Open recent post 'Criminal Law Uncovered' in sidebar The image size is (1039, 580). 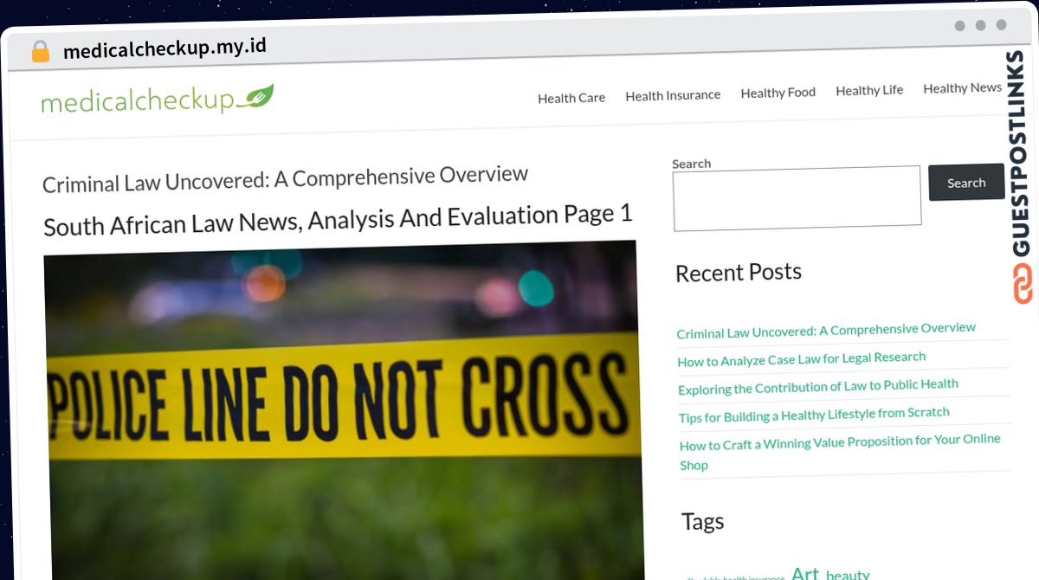[825, 331]
